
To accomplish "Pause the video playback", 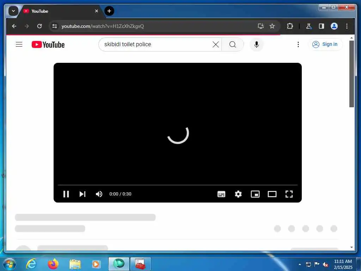I will [x=66, y=194].
